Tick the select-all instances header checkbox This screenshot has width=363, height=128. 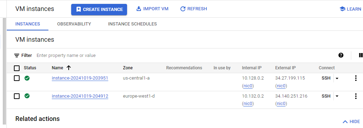pos(17,68)
